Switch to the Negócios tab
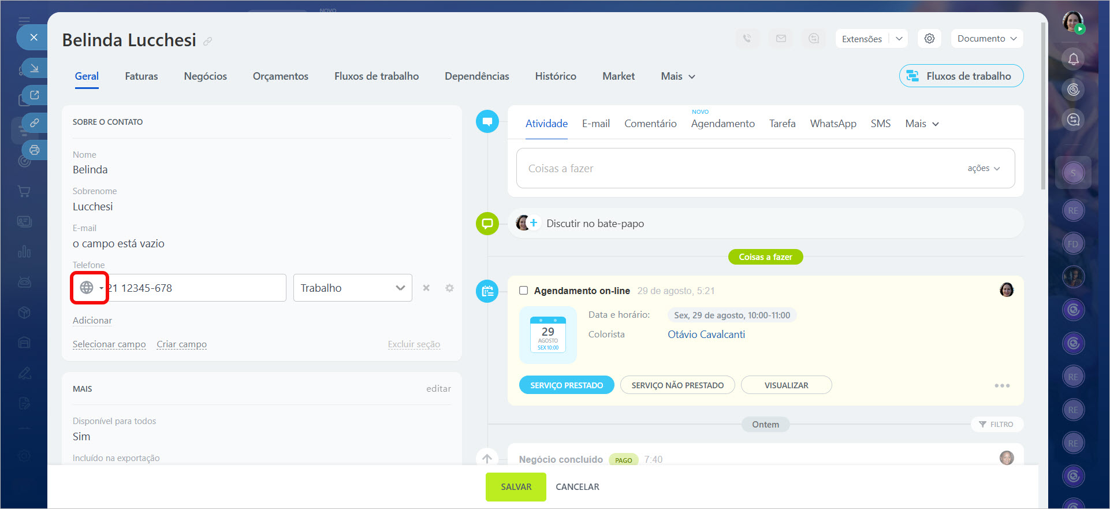1110x509 pixels. (x=205, y=76)
